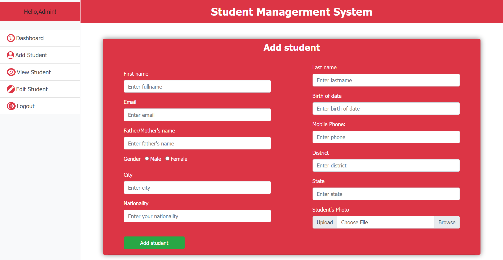The width and height of the screenshot is (503, 260).
Task: Click the Logout arrow icon
Action: (x=11, y=106)
